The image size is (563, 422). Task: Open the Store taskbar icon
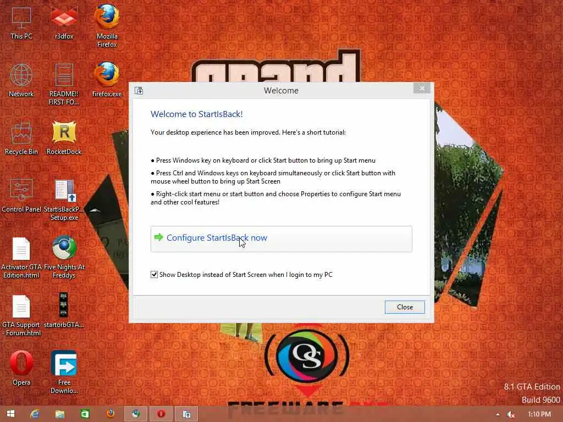click(85, 414)
